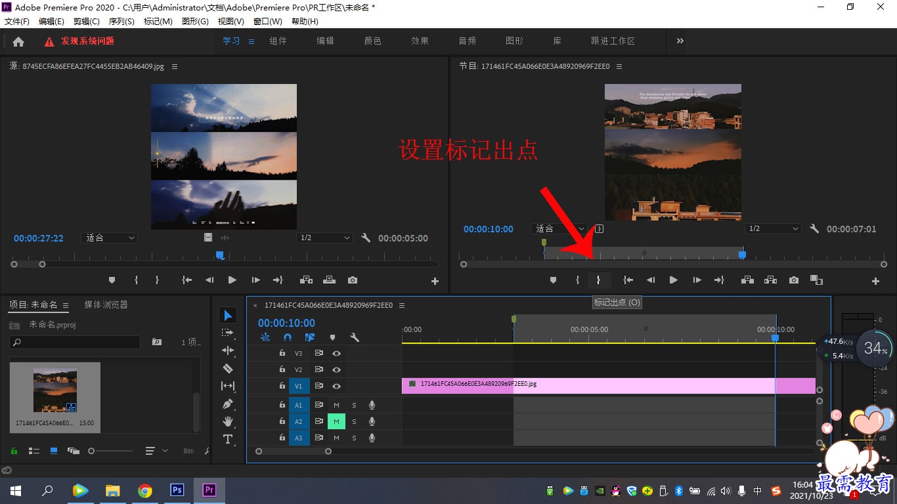The height and width of the screenshot is (504, 897).
Task: Select the Type tool
Action: click(x=228, y=439)
